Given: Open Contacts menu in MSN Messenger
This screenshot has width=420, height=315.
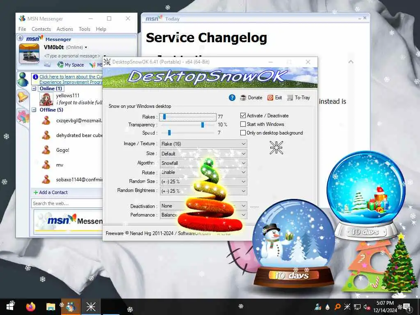Looking at the screenshot, I should click(x=41, y=29).
